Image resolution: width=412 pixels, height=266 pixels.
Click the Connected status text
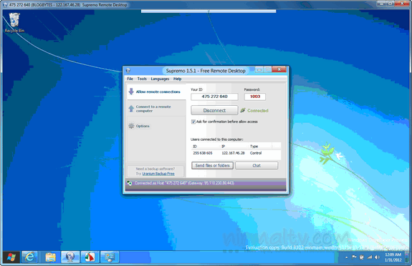(258, 111)
